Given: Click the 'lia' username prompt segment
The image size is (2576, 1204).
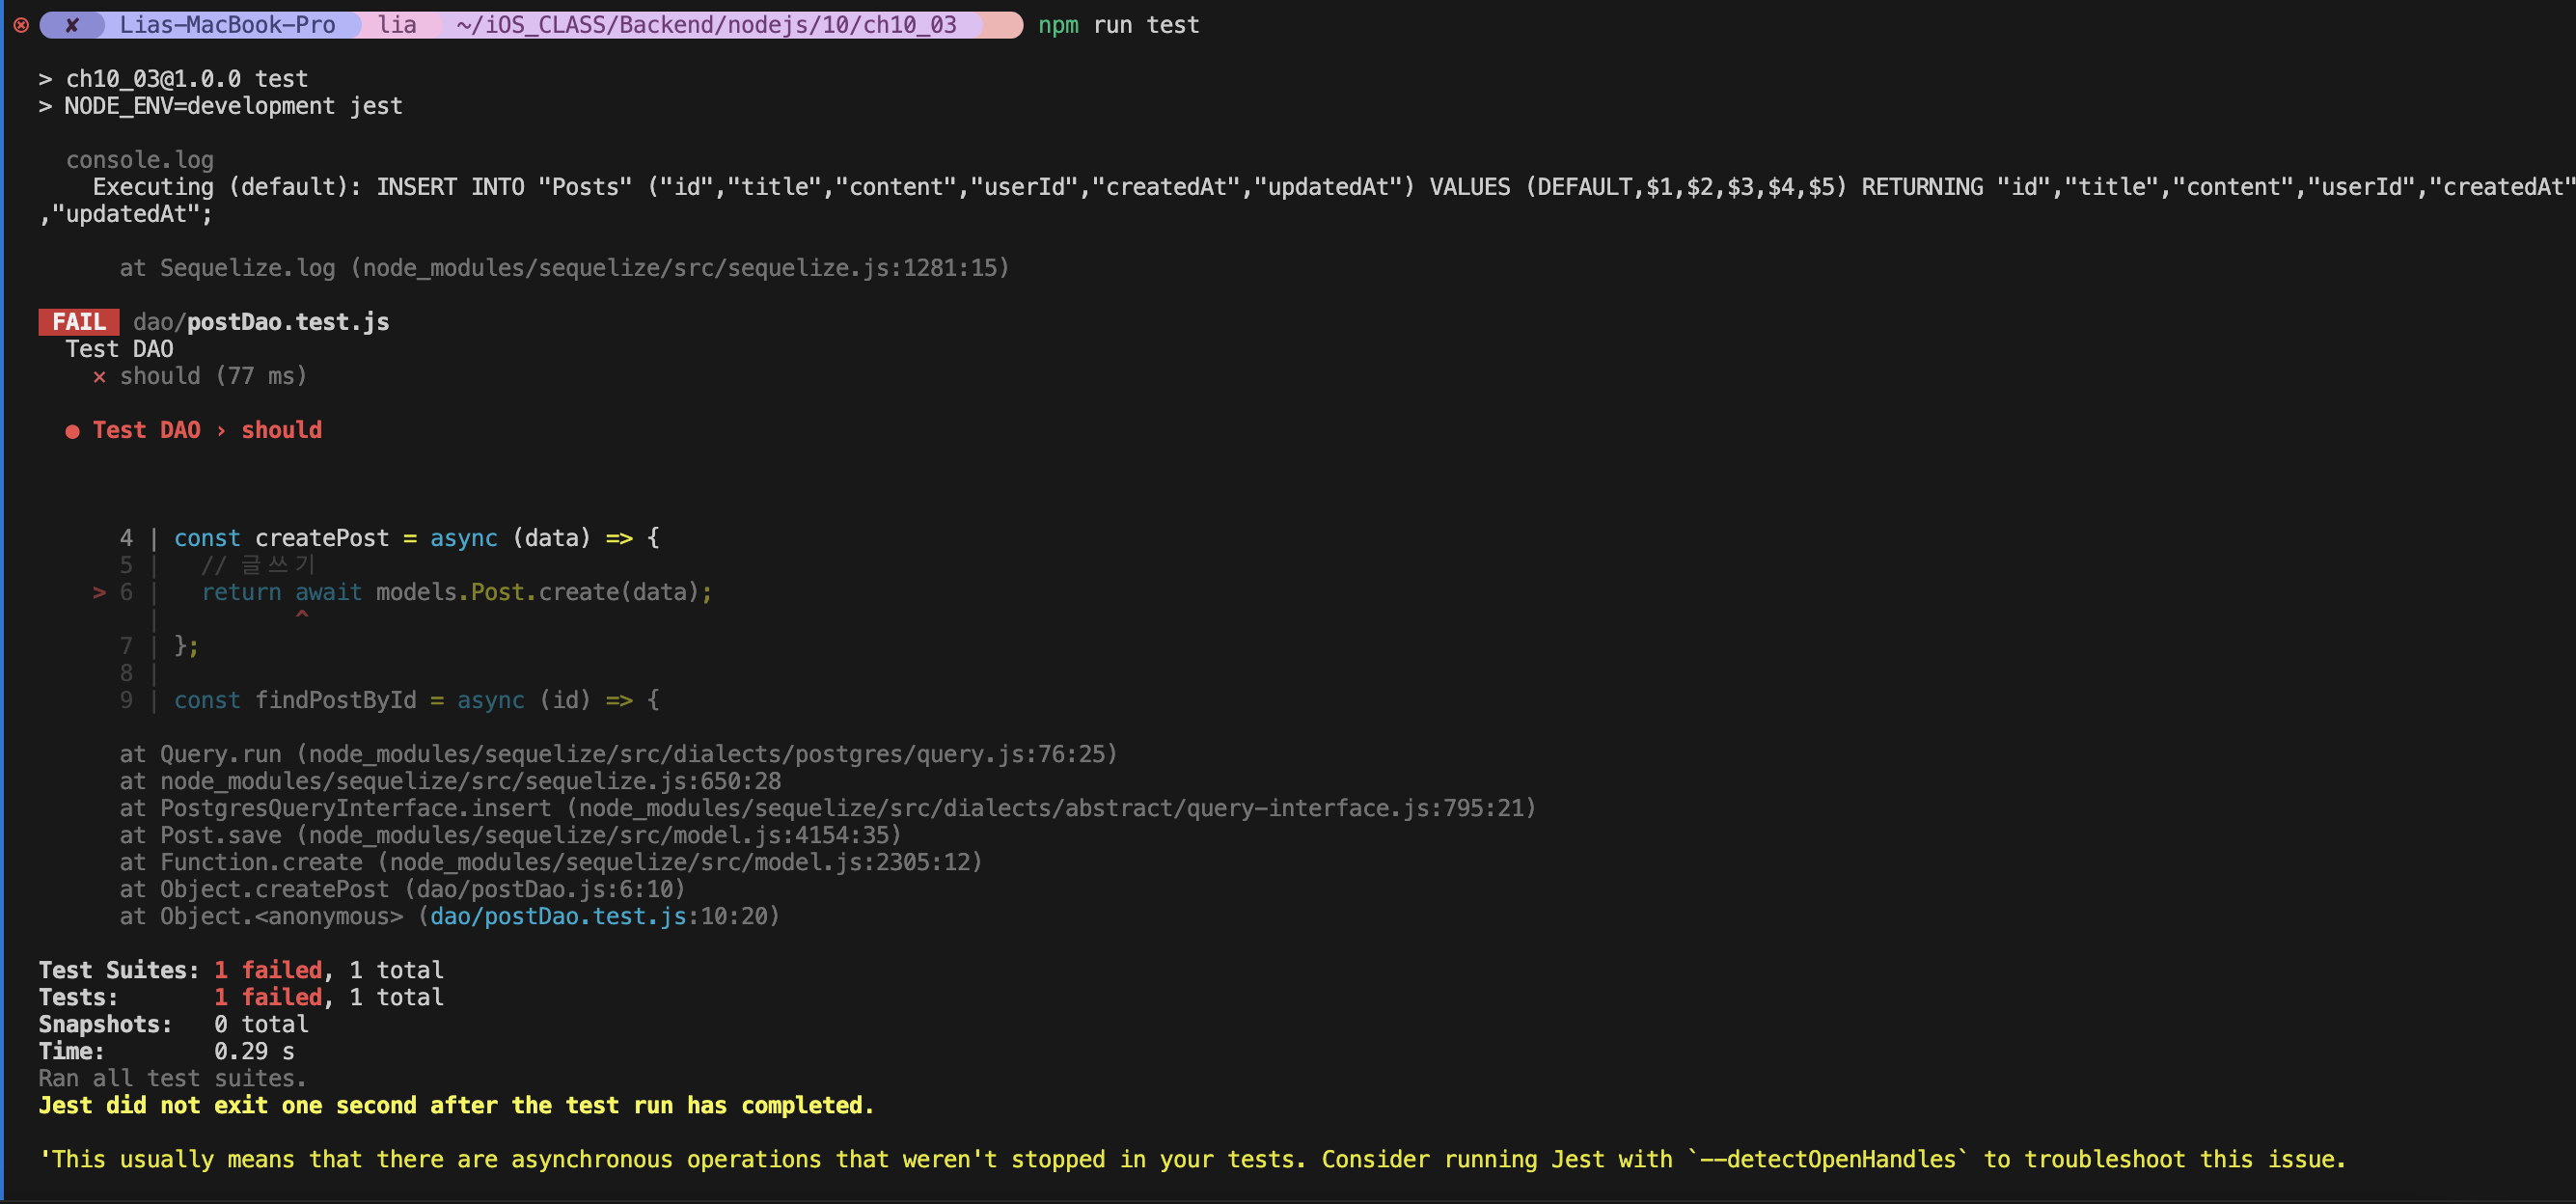Looking at the screenshot, I should coord(397,25).
